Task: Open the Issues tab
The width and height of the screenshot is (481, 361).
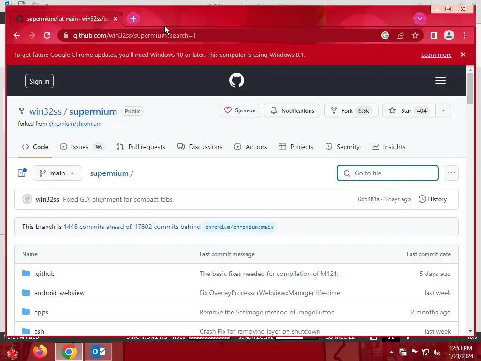Action: [x=82, y=147]
